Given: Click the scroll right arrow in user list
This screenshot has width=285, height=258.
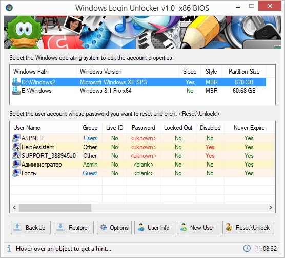Looking at the screenshot, I should pos(271,207).
